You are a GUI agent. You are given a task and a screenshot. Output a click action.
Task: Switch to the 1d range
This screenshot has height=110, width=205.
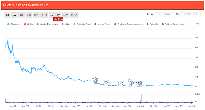[7, 15]
